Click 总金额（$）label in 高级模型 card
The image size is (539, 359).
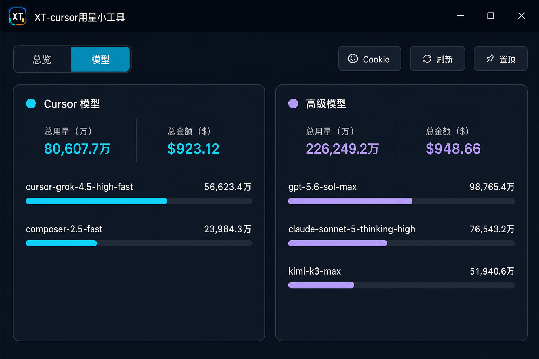click(x=448, y=131)
